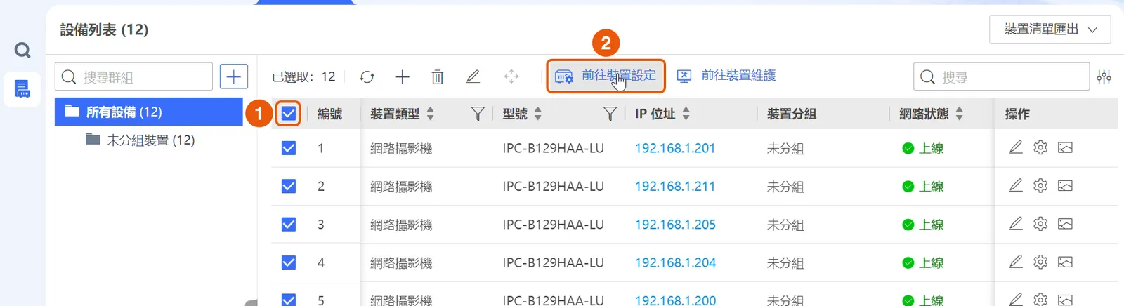Image resolution: width=1124 pixels, height=306 pixels.
Task: Sort by IP 位址 column arrows
Action: (686, 114)
